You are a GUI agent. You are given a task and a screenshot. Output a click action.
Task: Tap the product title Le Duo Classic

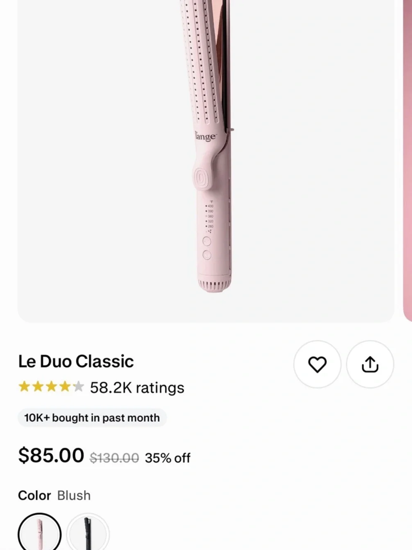coord(76,361)
